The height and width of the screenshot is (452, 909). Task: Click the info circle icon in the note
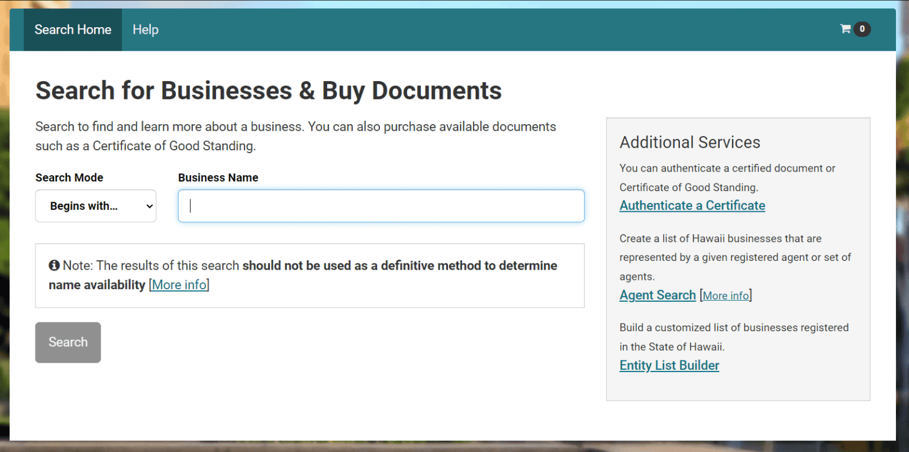click(x=54, y=266)
